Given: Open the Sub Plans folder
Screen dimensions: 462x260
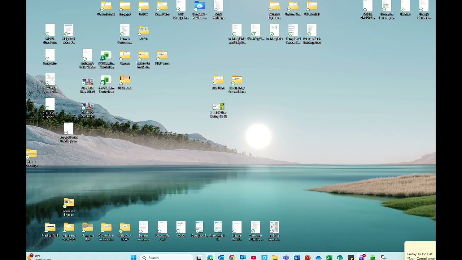Looking at the screenshot, I should coord(218,82).
